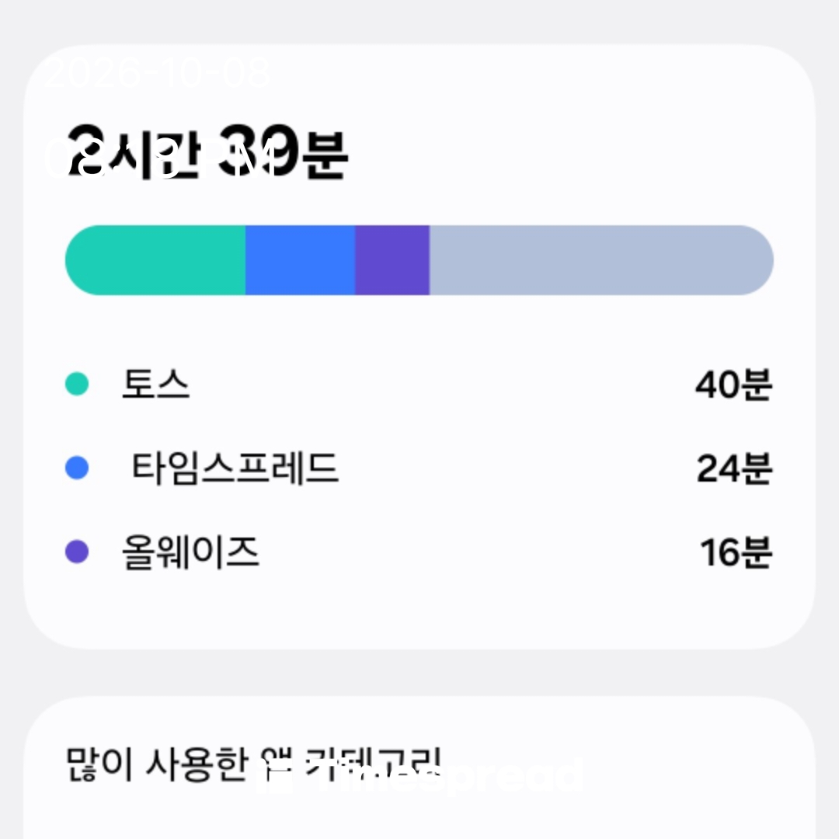This screenshot has height=839, width=839.
Task: Click the 16분 duration for 올웨이즈
Action: pos(736,552)
